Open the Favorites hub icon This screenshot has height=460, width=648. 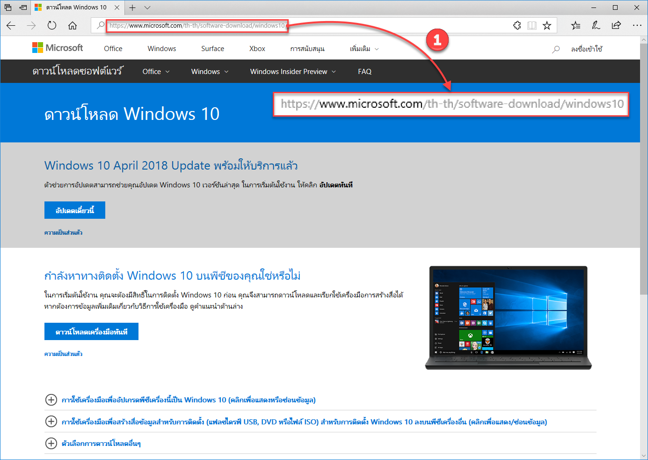point(575,26)
